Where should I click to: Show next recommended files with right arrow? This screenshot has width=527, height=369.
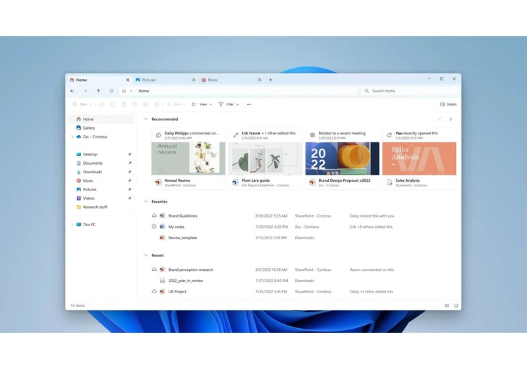pos(451,119)
